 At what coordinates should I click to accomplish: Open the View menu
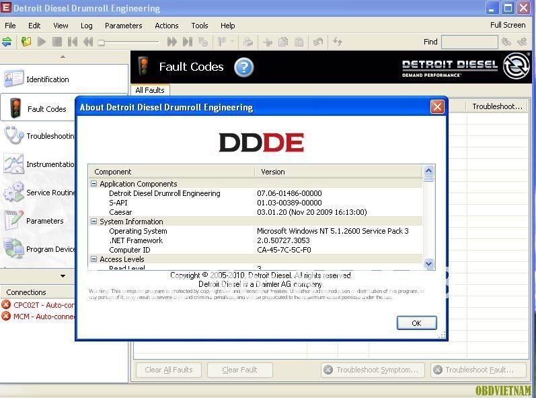(x=61, y=26)
